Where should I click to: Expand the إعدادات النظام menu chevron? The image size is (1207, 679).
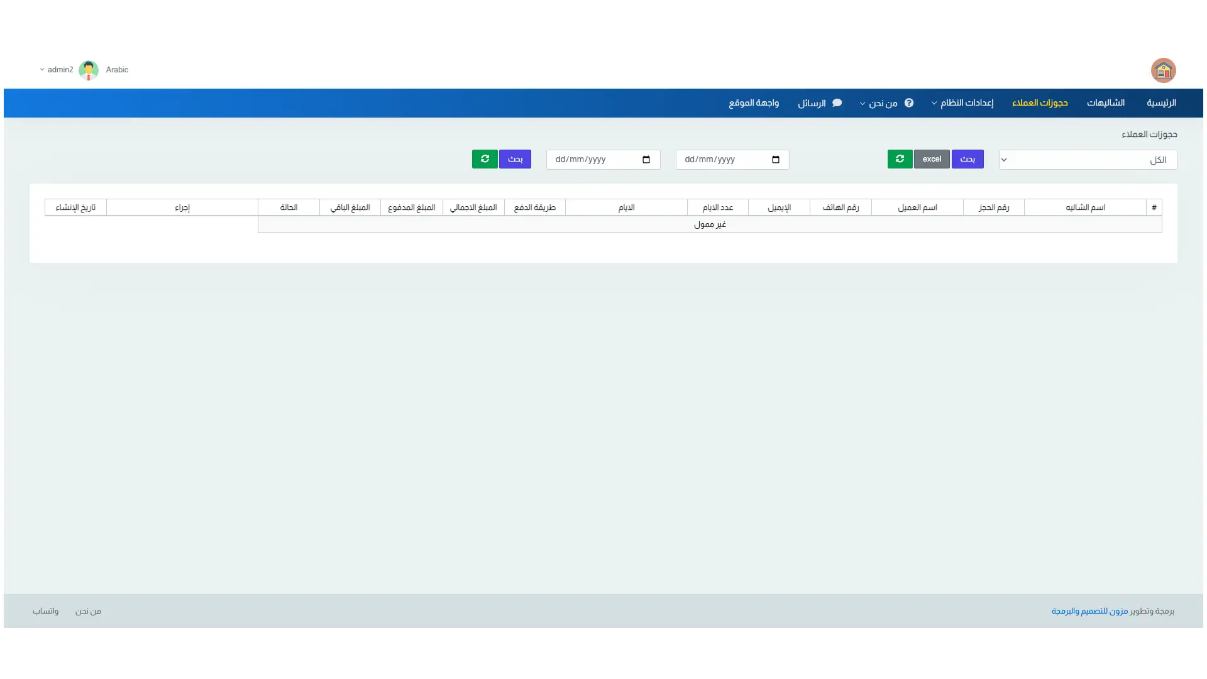click(934, 103)
